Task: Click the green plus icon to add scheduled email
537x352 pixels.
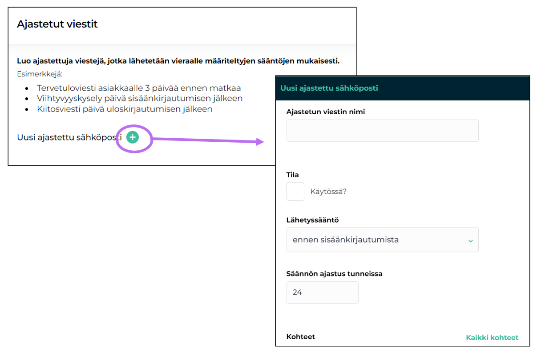Action: (x=133, y=138)
